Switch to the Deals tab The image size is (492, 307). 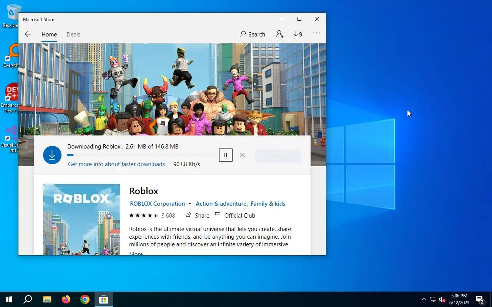pos(73,35)
